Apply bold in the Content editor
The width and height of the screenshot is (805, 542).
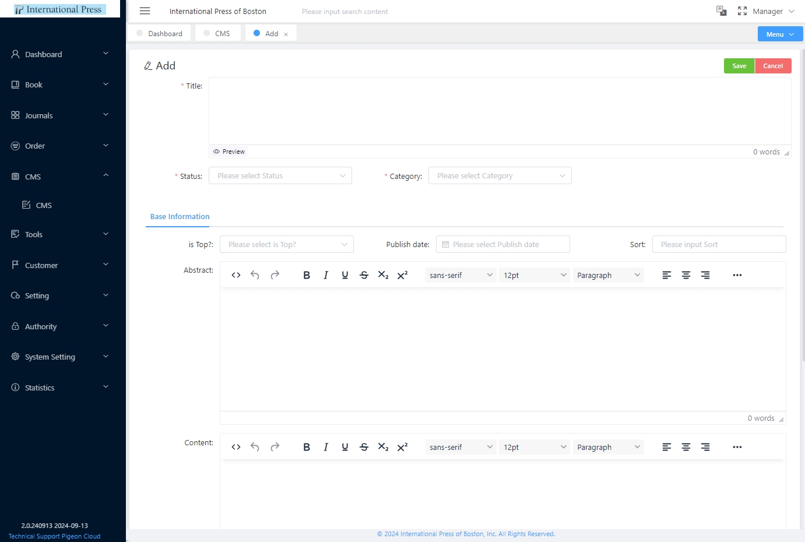(307, 447)
